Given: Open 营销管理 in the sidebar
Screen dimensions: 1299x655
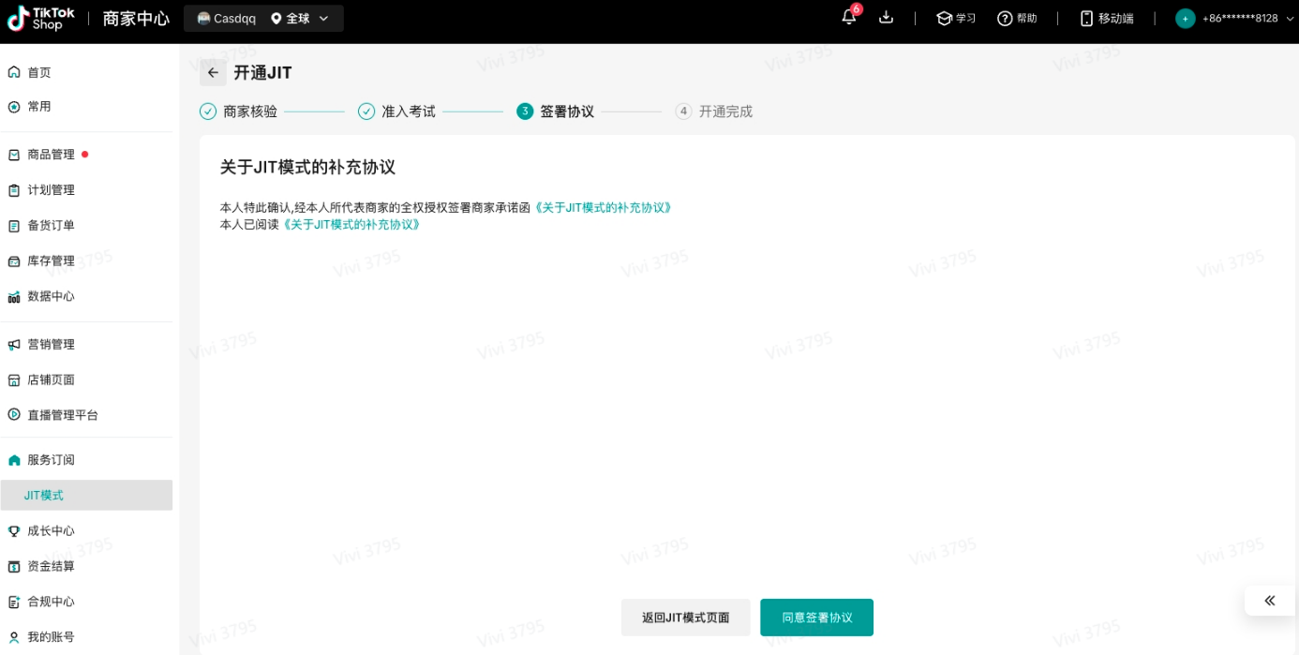Looking at the screenshot, I should click(x=52, y=344).
